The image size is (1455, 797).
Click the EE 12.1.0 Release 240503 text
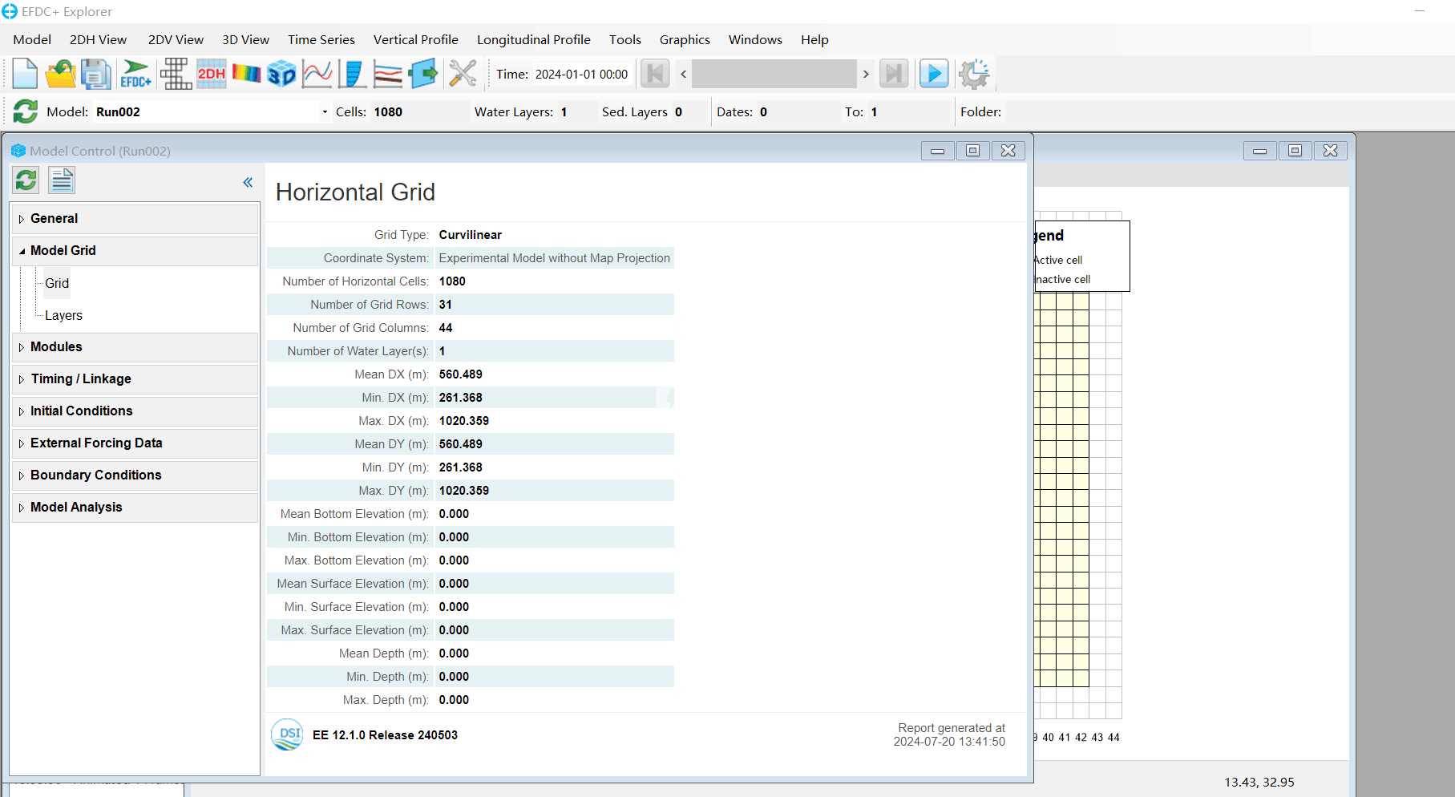(x=385, y=735)
